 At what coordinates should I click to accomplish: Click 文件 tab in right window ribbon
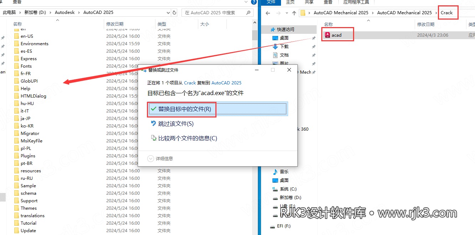click(x=271, y=2)
